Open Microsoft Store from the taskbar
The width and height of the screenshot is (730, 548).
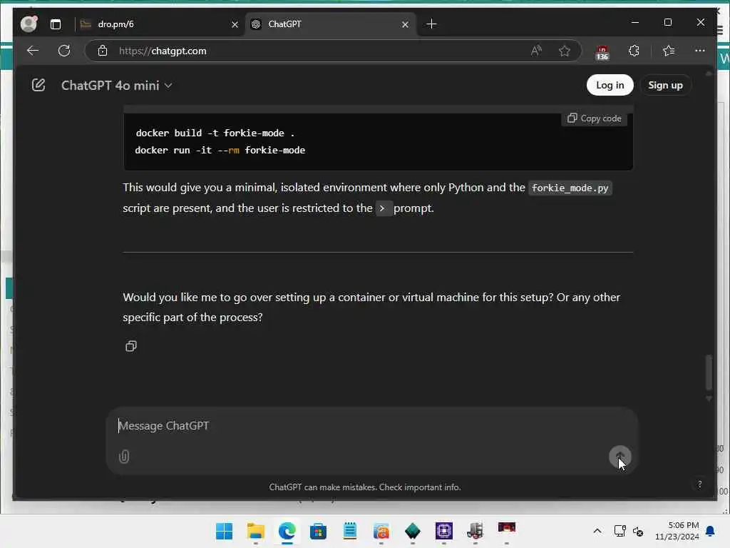318,531
